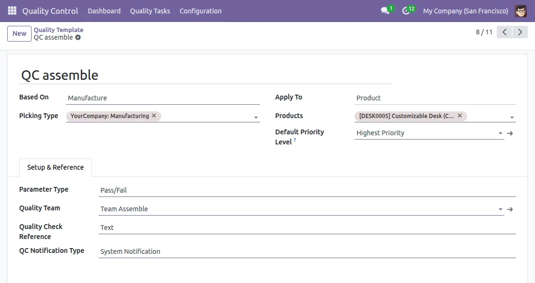Click your user avatar
This screenshot has height=283, width=535.
521,11
